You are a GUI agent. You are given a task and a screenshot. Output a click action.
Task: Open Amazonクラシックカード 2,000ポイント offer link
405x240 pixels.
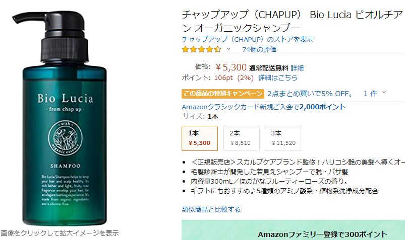point(263,107)
